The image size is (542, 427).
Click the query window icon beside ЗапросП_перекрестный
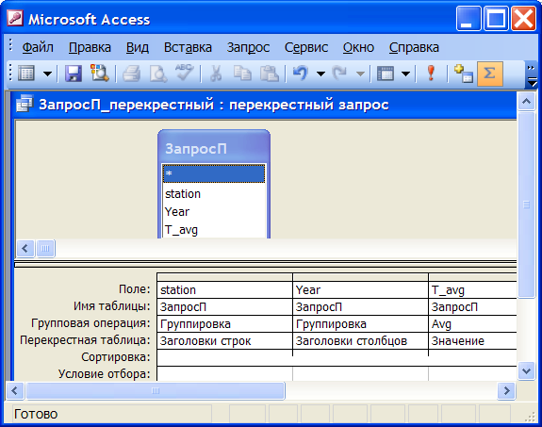(24, 104)
